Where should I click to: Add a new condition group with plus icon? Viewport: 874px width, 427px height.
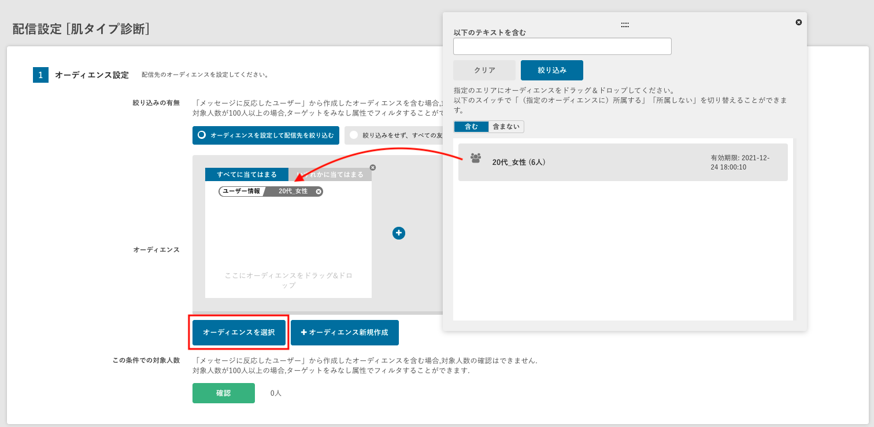[x=399, y=233]
